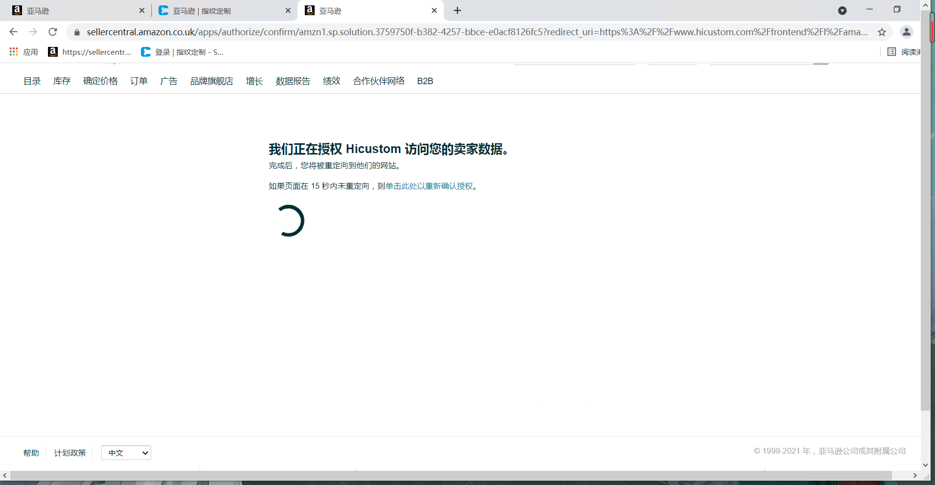Open the 确定价格 menu
Viewport: 935px width, 485px height.
pos(100,81)
